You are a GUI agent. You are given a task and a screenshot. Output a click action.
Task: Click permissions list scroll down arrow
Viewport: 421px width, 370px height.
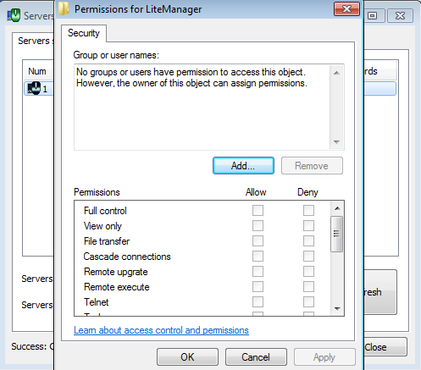click(337, 309)
